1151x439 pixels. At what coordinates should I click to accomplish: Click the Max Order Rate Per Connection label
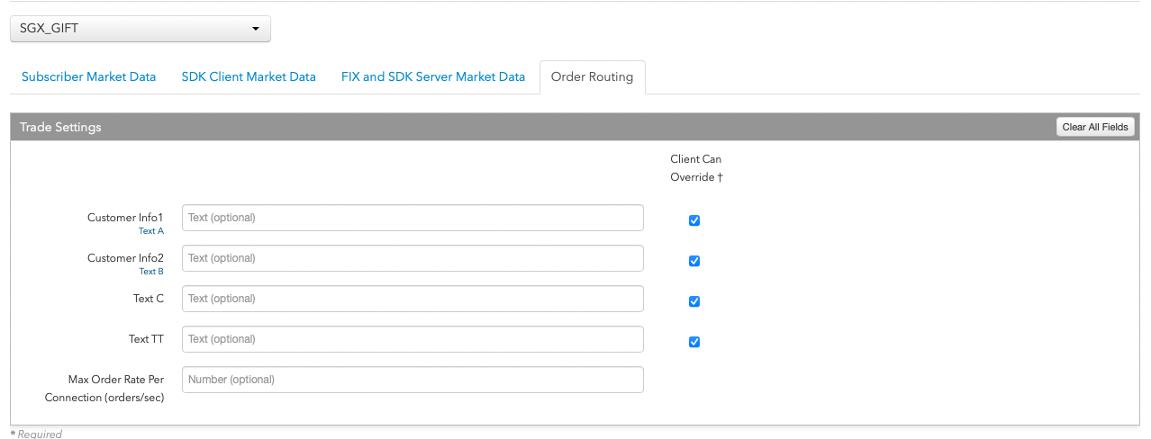[x=104, y=389]
